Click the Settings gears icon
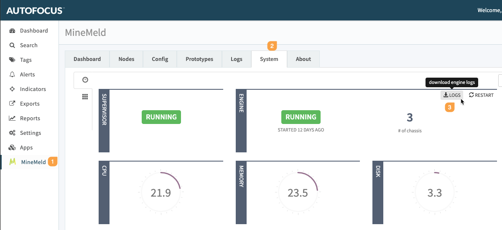This screenshot has height=230, width=502. coord(12,133)
